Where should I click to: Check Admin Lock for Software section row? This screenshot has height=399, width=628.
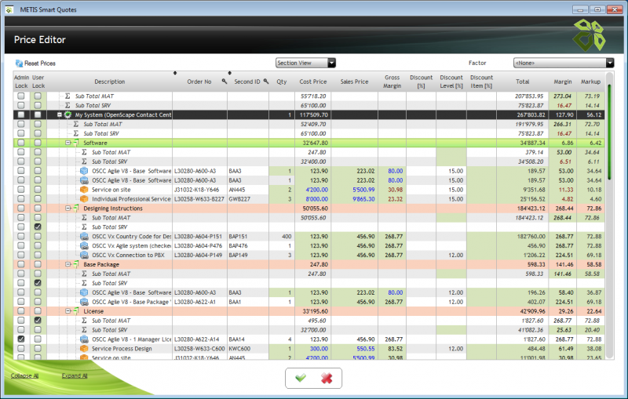pos(21,143)
